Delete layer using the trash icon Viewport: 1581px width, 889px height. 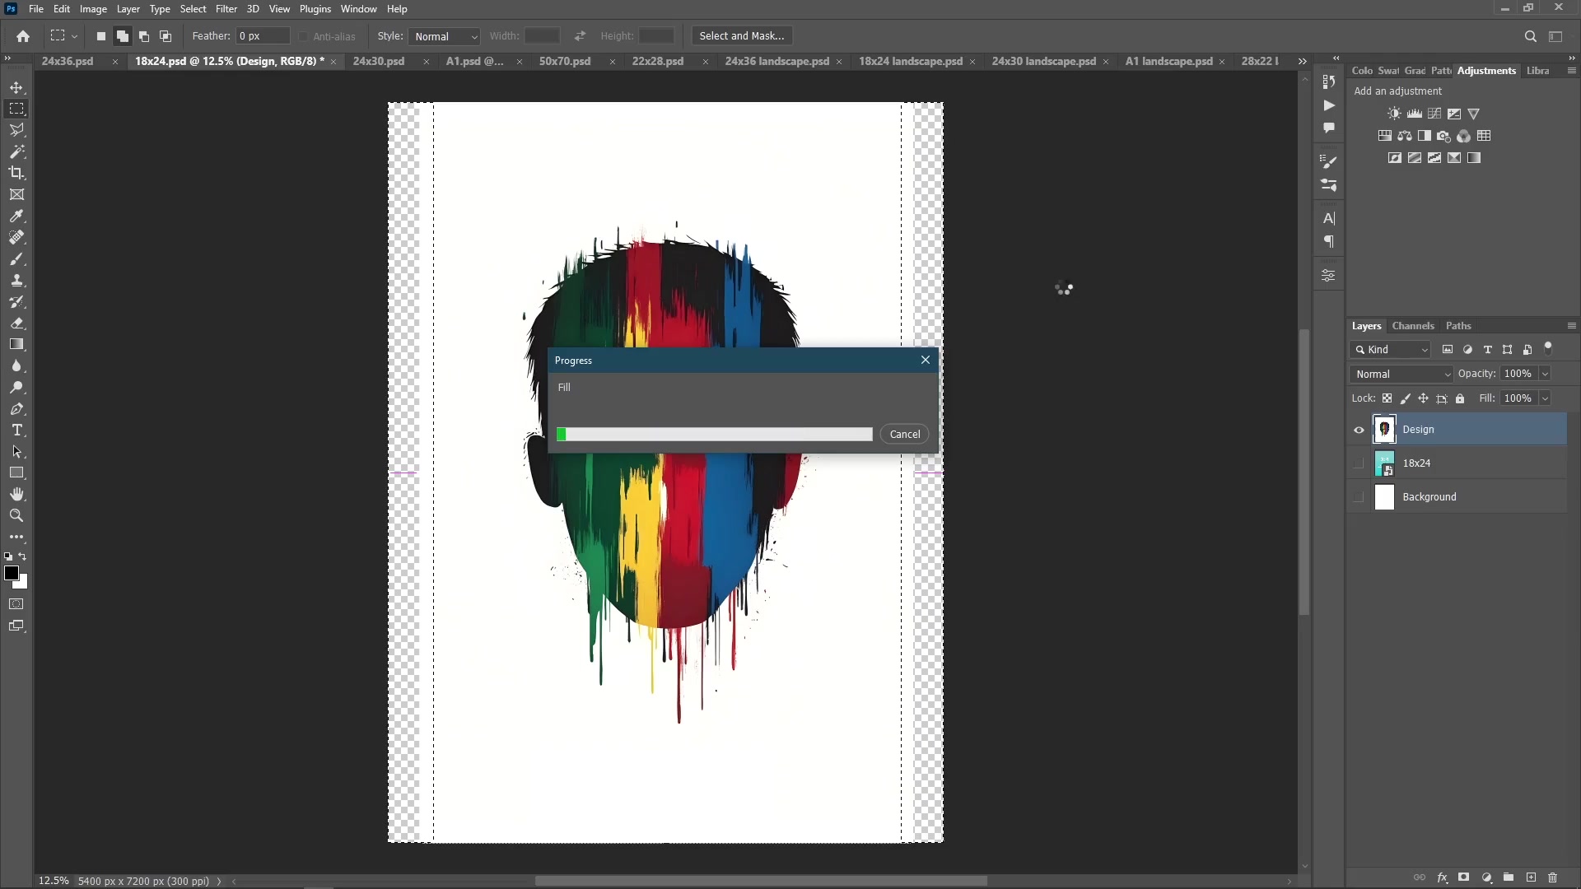(x=1554, y=877)
